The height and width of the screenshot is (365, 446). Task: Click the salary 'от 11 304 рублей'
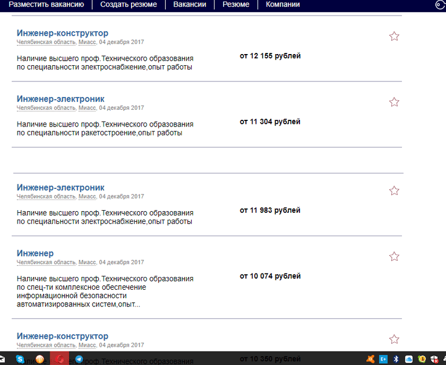pos(270,121)
